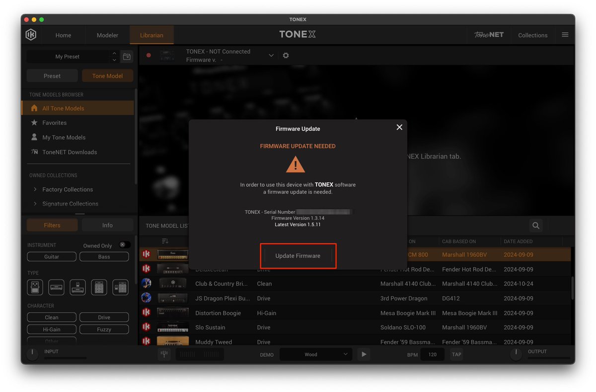Click the save preset folder icon

pos(127,56)
